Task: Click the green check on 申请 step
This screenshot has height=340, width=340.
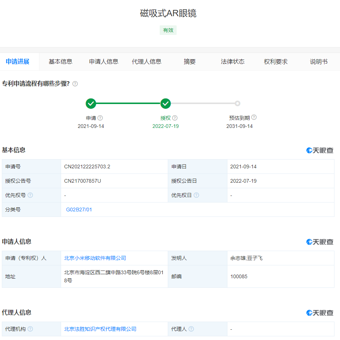Action: (91, 103)
